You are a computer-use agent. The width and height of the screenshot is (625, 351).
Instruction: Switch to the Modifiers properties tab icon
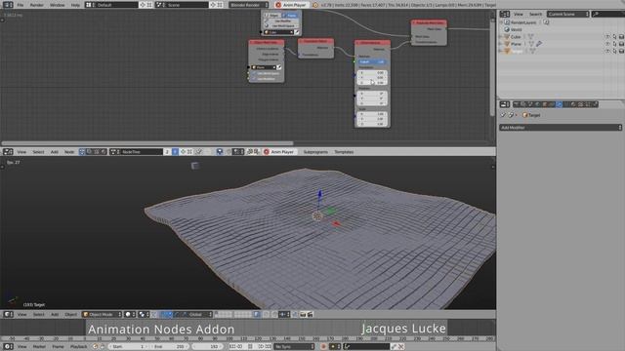click(x=560, y=104)
